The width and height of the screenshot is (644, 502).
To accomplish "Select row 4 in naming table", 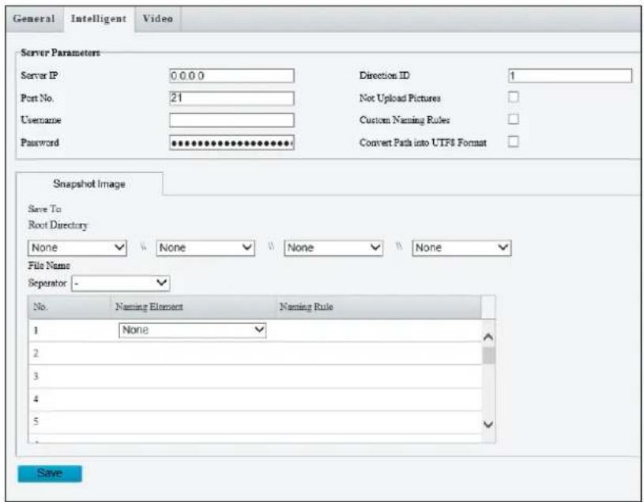I will [255, 399].
